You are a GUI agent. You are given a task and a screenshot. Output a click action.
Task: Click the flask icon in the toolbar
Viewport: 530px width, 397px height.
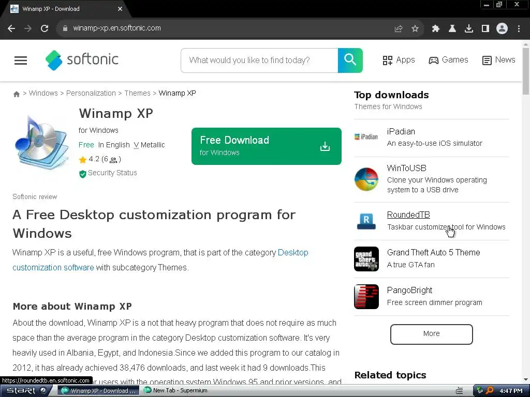(452, 29)
